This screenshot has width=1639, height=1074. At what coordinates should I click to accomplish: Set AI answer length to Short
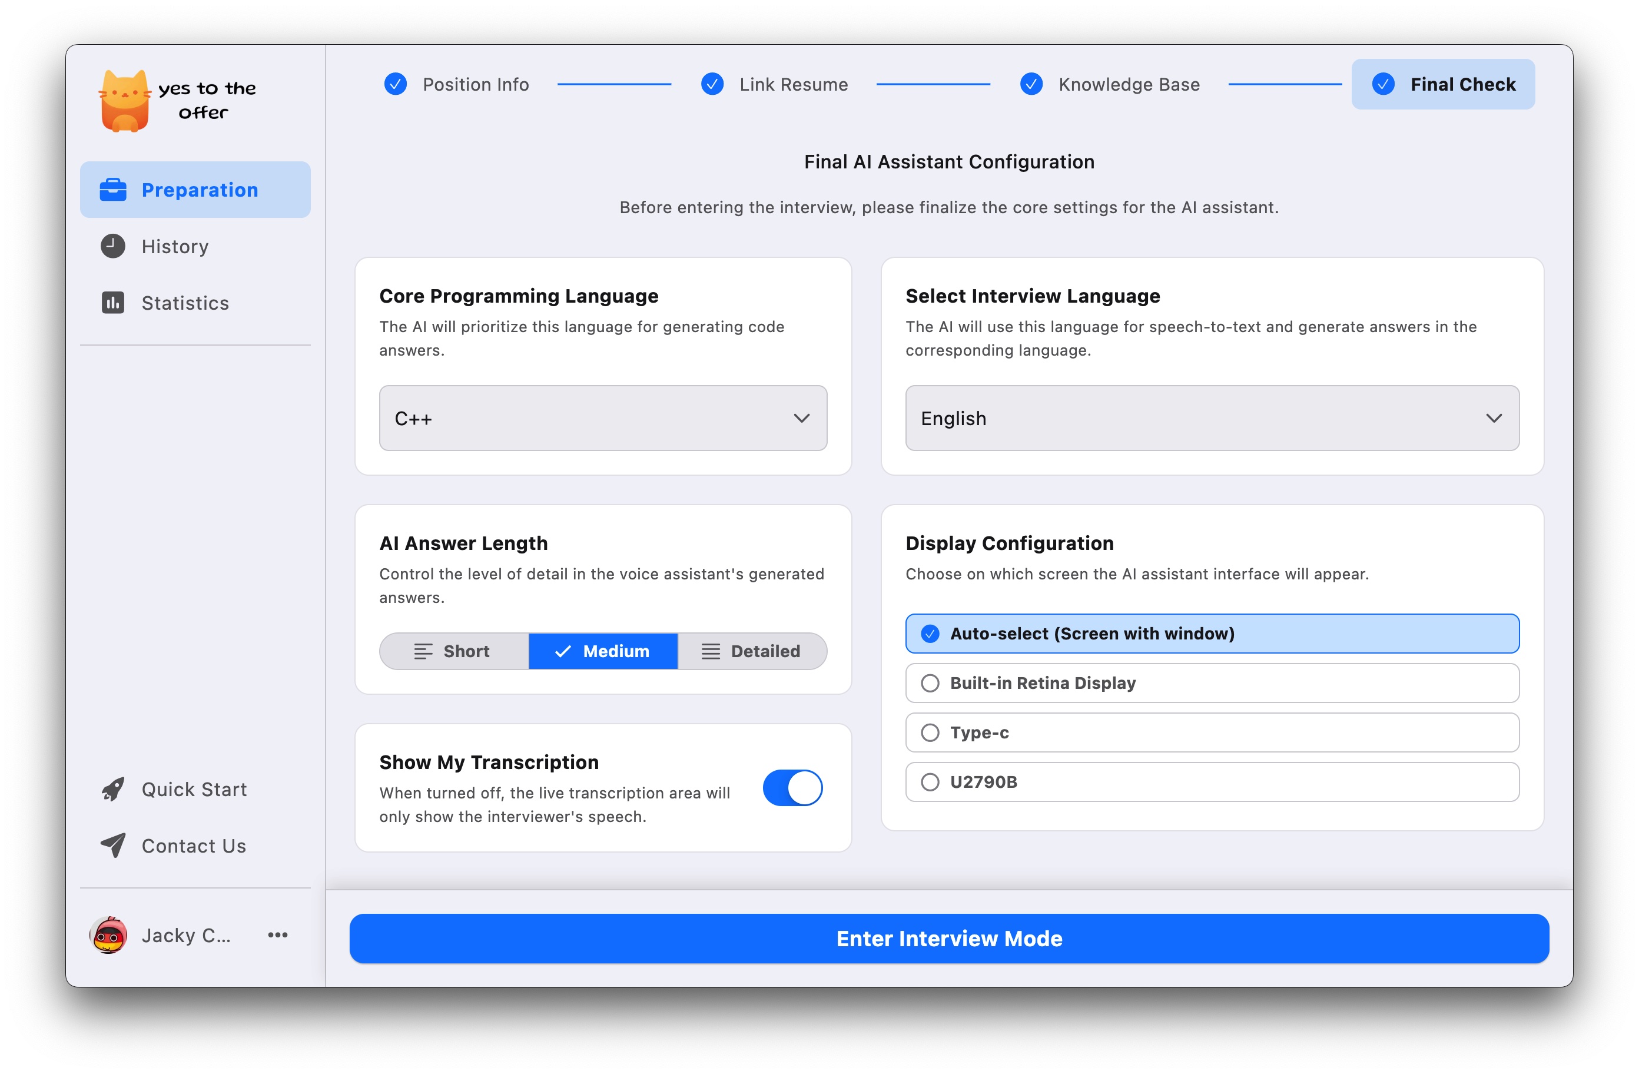pos(454,652)
